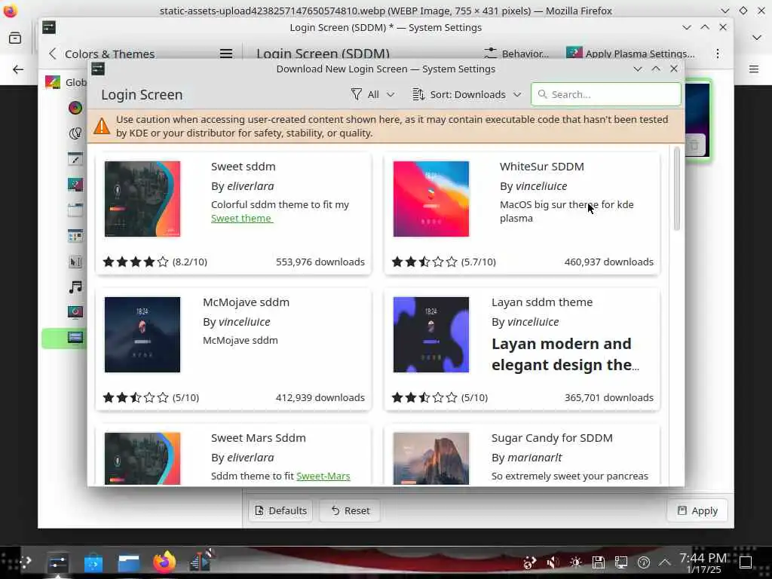Open the McMojave sddm theme thumbnail
The image size is (772, 579).
142,334
